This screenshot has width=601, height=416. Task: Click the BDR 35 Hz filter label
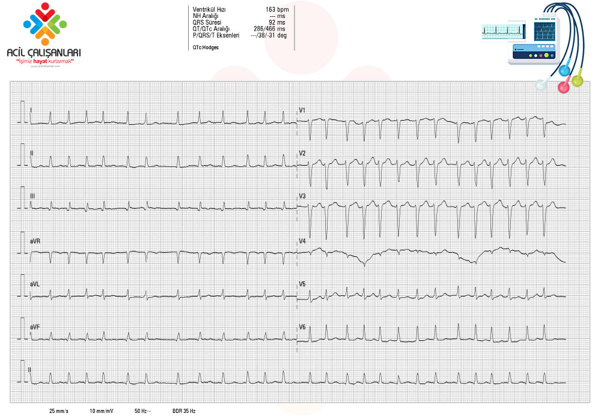click(184, 411)
